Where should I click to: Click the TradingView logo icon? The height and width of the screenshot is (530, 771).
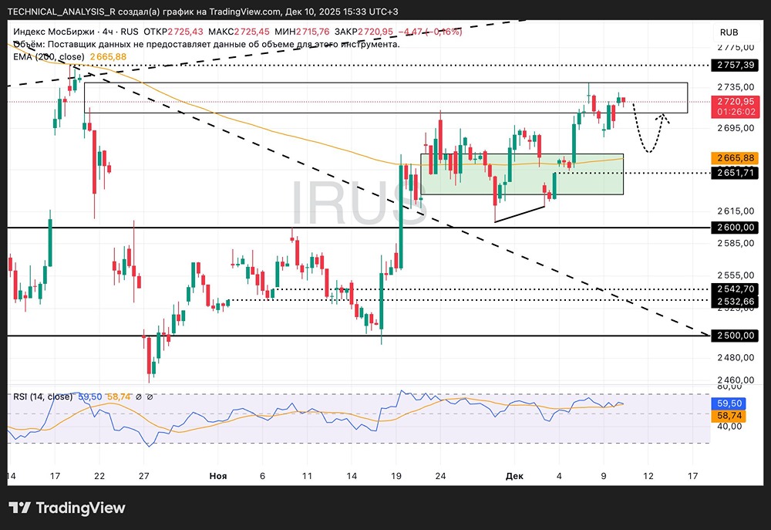20,508
